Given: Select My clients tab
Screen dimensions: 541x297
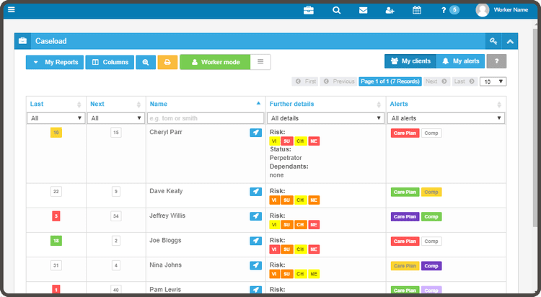Looking at the screenshot, I should point(410,61).
